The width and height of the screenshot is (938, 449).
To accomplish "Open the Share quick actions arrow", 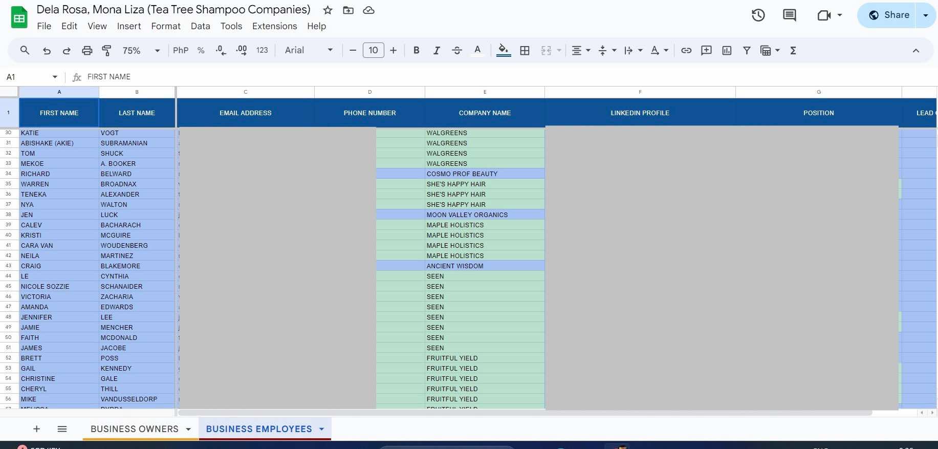I will tap(926, 15).
